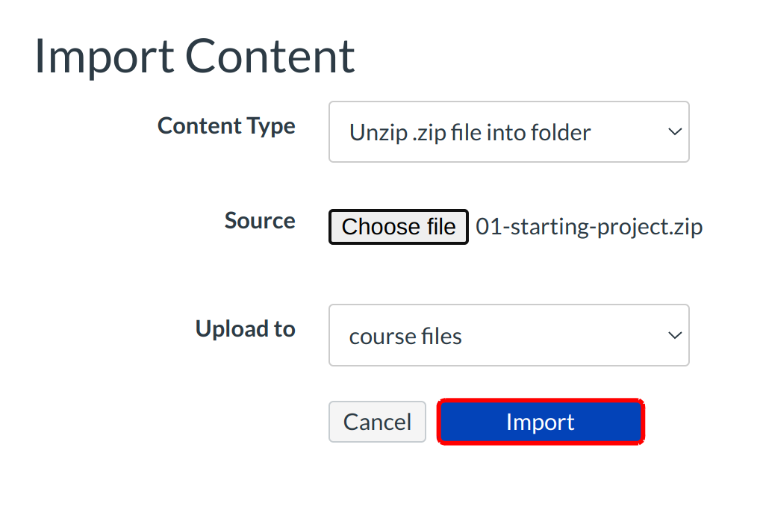Screen dimensions: 763x518
Task: Click the word 'files' in Upload to dropdown
Action: (441, 337)
